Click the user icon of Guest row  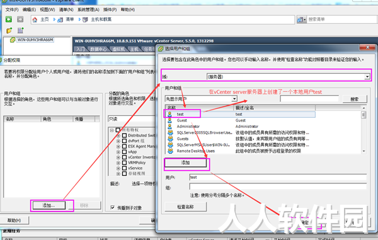pos(170,120)
